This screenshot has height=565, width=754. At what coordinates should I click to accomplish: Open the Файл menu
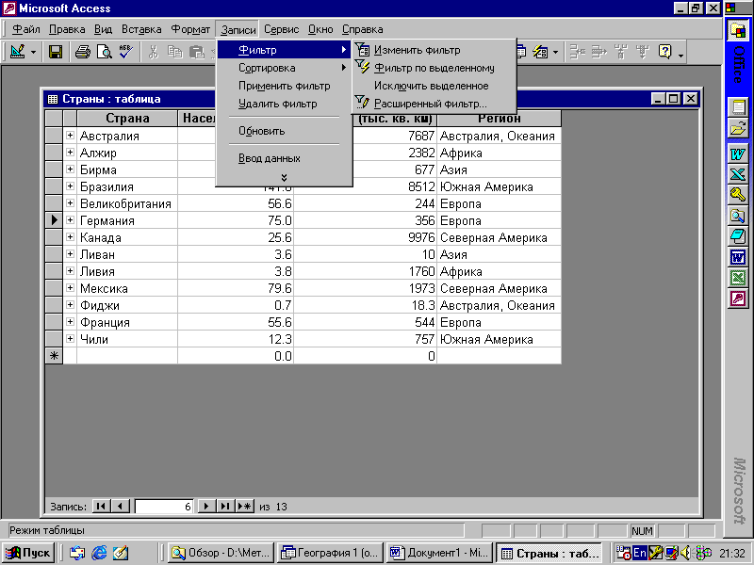pos(26,29)
